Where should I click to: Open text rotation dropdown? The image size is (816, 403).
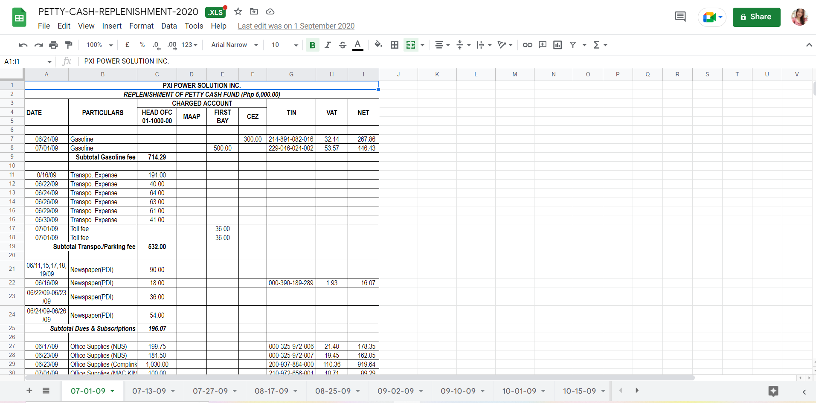(505, 45)
